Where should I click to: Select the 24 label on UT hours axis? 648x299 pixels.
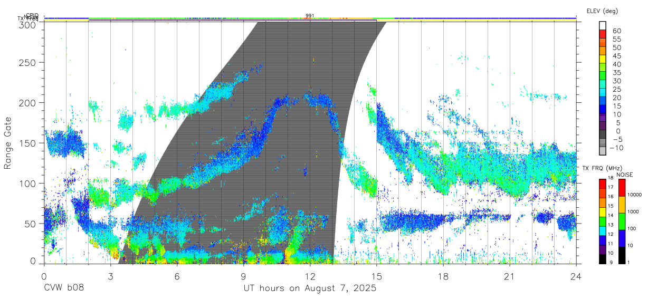pos(576,276)
